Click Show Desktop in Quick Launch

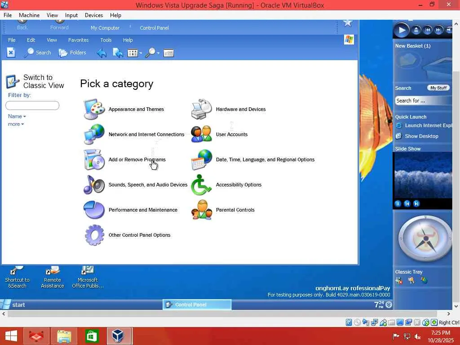[x=417, y=136]
